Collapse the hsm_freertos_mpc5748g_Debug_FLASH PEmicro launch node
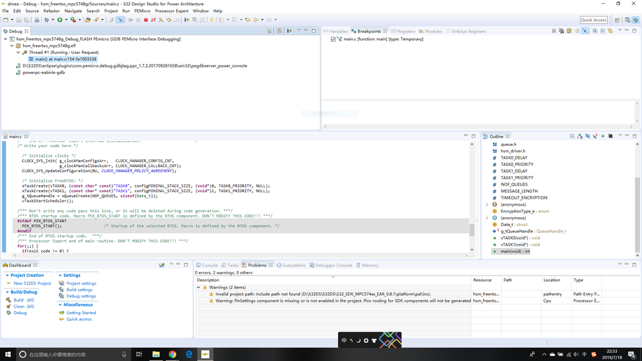This screenshot has height=361, width=642. (6, 39)
